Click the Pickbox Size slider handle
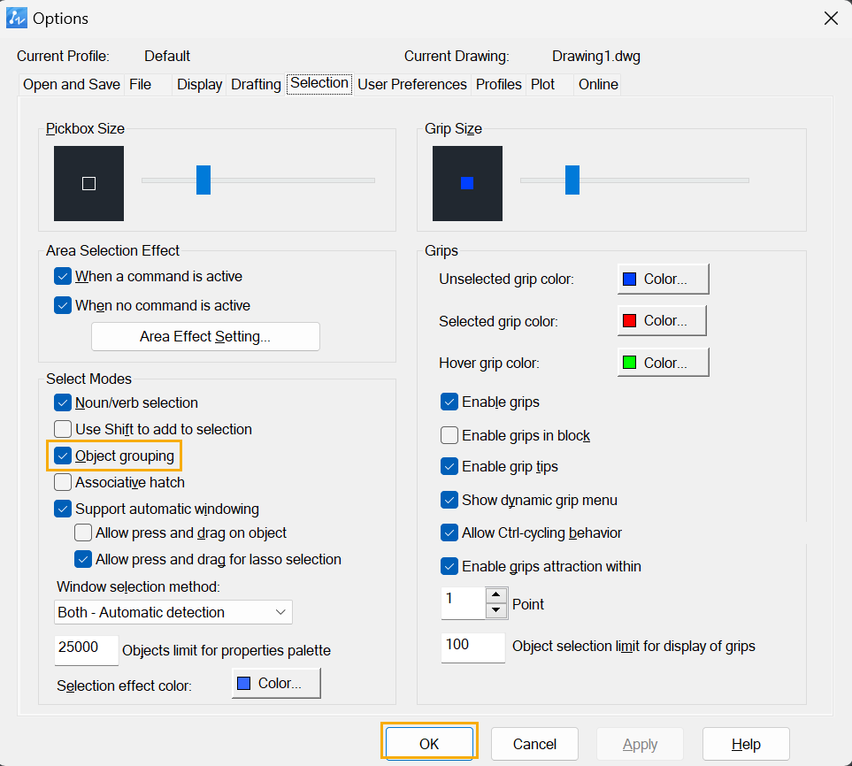 [x=203, y=180]
